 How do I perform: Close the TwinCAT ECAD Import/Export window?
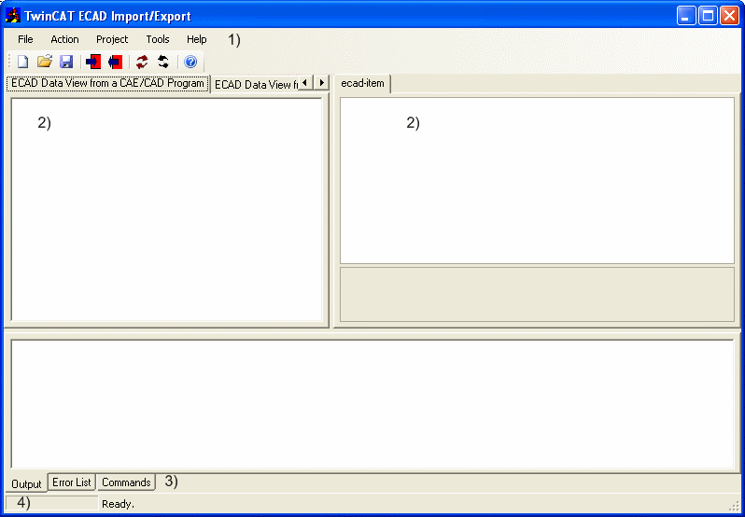coord(729,16)
